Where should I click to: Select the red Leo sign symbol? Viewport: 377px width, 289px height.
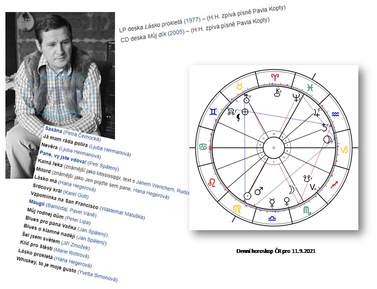point(212,182)
